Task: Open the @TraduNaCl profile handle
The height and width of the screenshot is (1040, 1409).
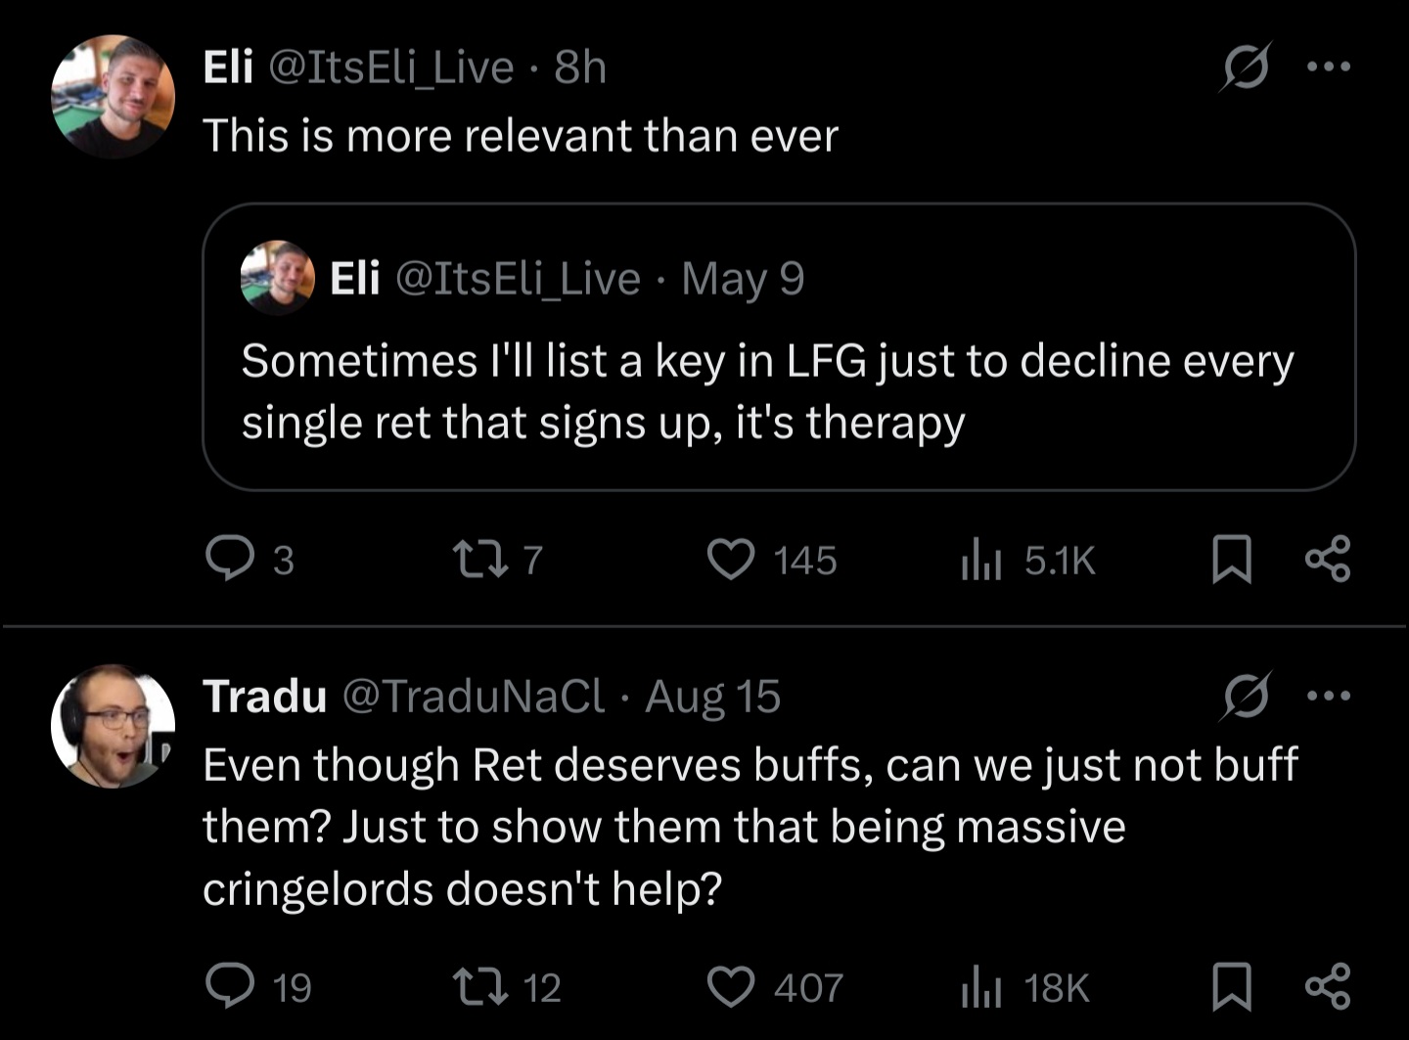Action: (474, 697)
